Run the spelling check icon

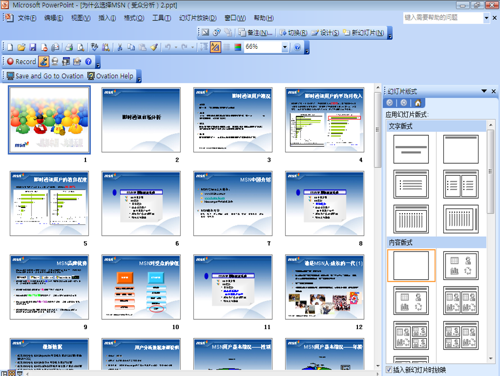tap(94, 47)
